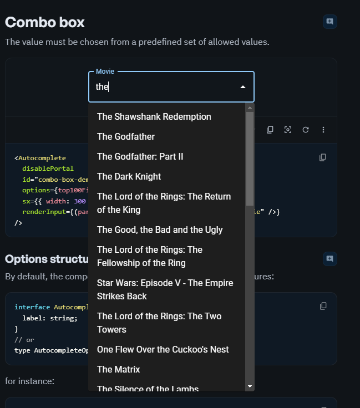Select The Shawshank Redemption option
The image size is (360, 408).
[154, 116]
